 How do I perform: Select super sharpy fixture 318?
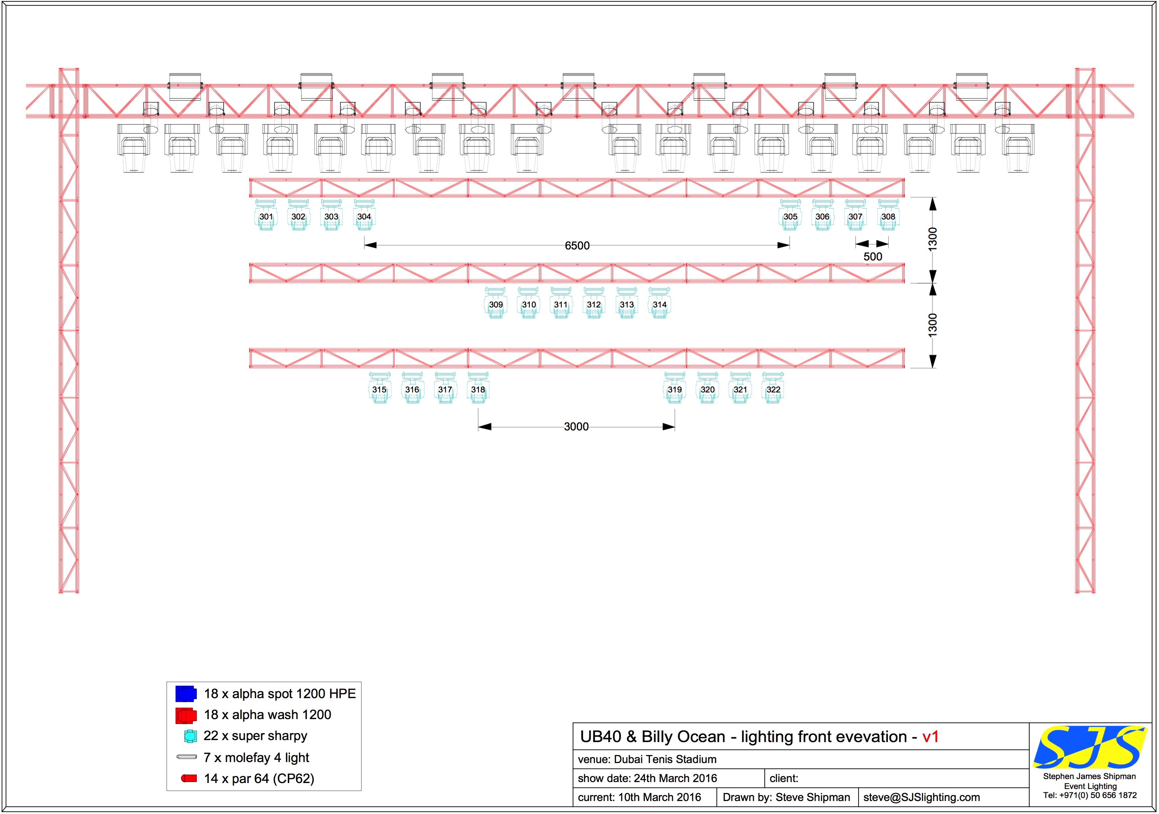coord(478,388)
